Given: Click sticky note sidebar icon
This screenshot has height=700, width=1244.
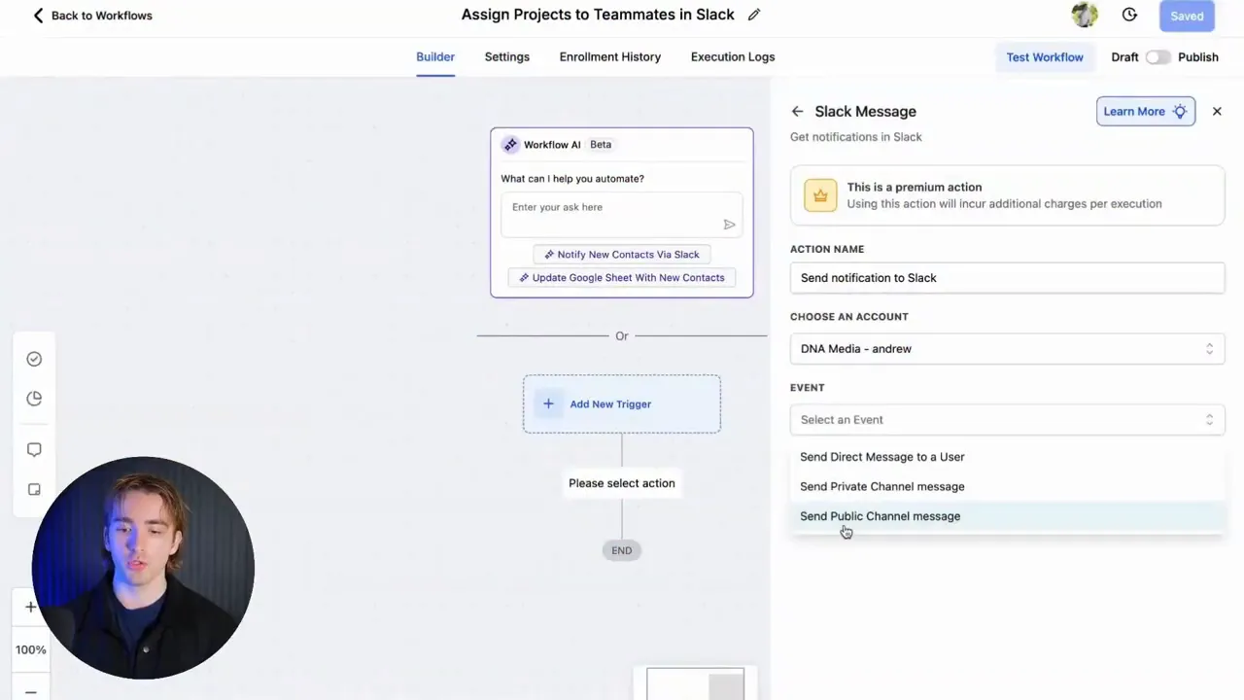Looking at the screenshot, I should pyautogui.click(x=34, y=490).
